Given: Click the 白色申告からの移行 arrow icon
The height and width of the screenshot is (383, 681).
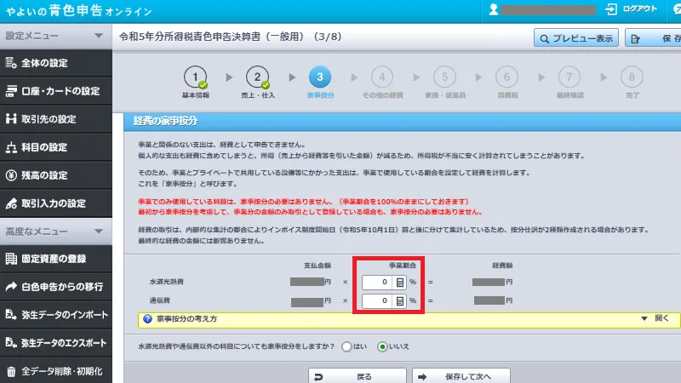Looking at the screenshot, I should click(11, 287).
